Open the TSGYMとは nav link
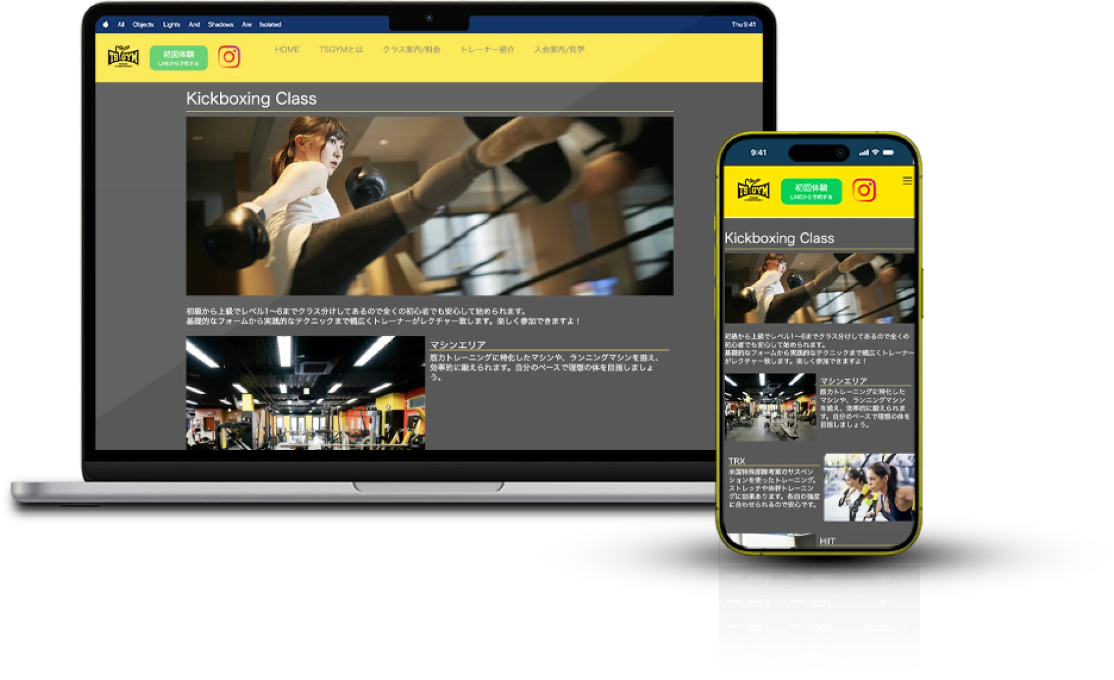 341,49
